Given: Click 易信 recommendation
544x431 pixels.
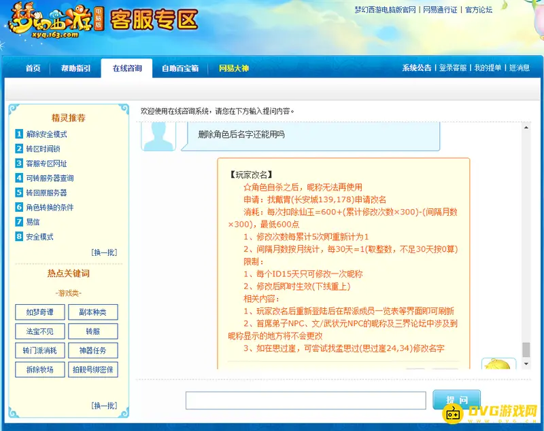Looking at the screenshot, I should click(33, 221).
